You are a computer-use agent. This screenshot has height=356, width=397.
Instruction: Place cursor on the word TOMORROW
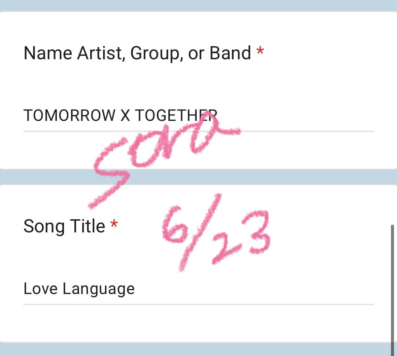pyautogui.click(x=69, y=116)
